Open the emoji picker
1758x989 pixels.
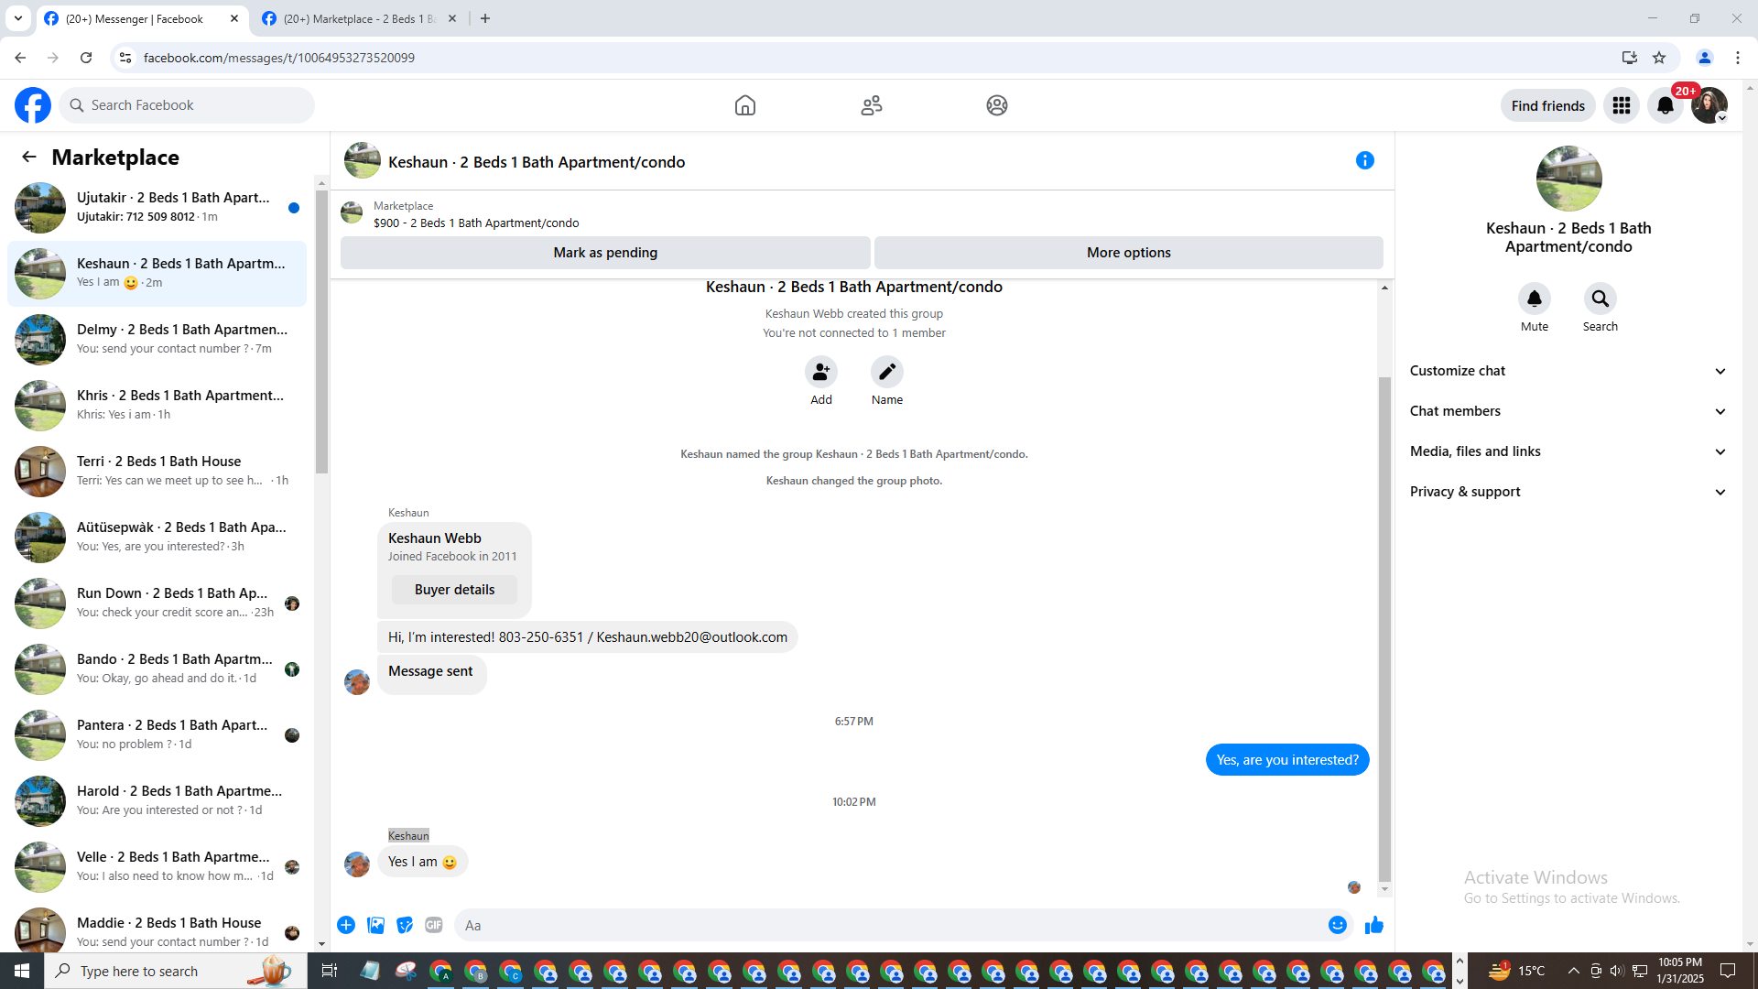(x=1338, y=925)
